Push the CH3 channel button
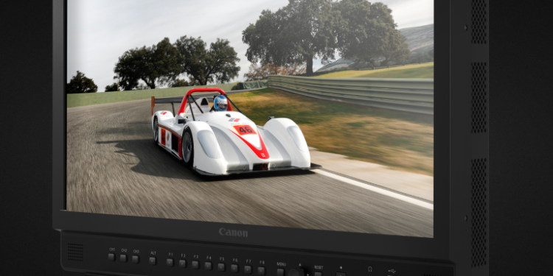Image resolution: width=553 pixels, height=276 pixels. point(136,259)
